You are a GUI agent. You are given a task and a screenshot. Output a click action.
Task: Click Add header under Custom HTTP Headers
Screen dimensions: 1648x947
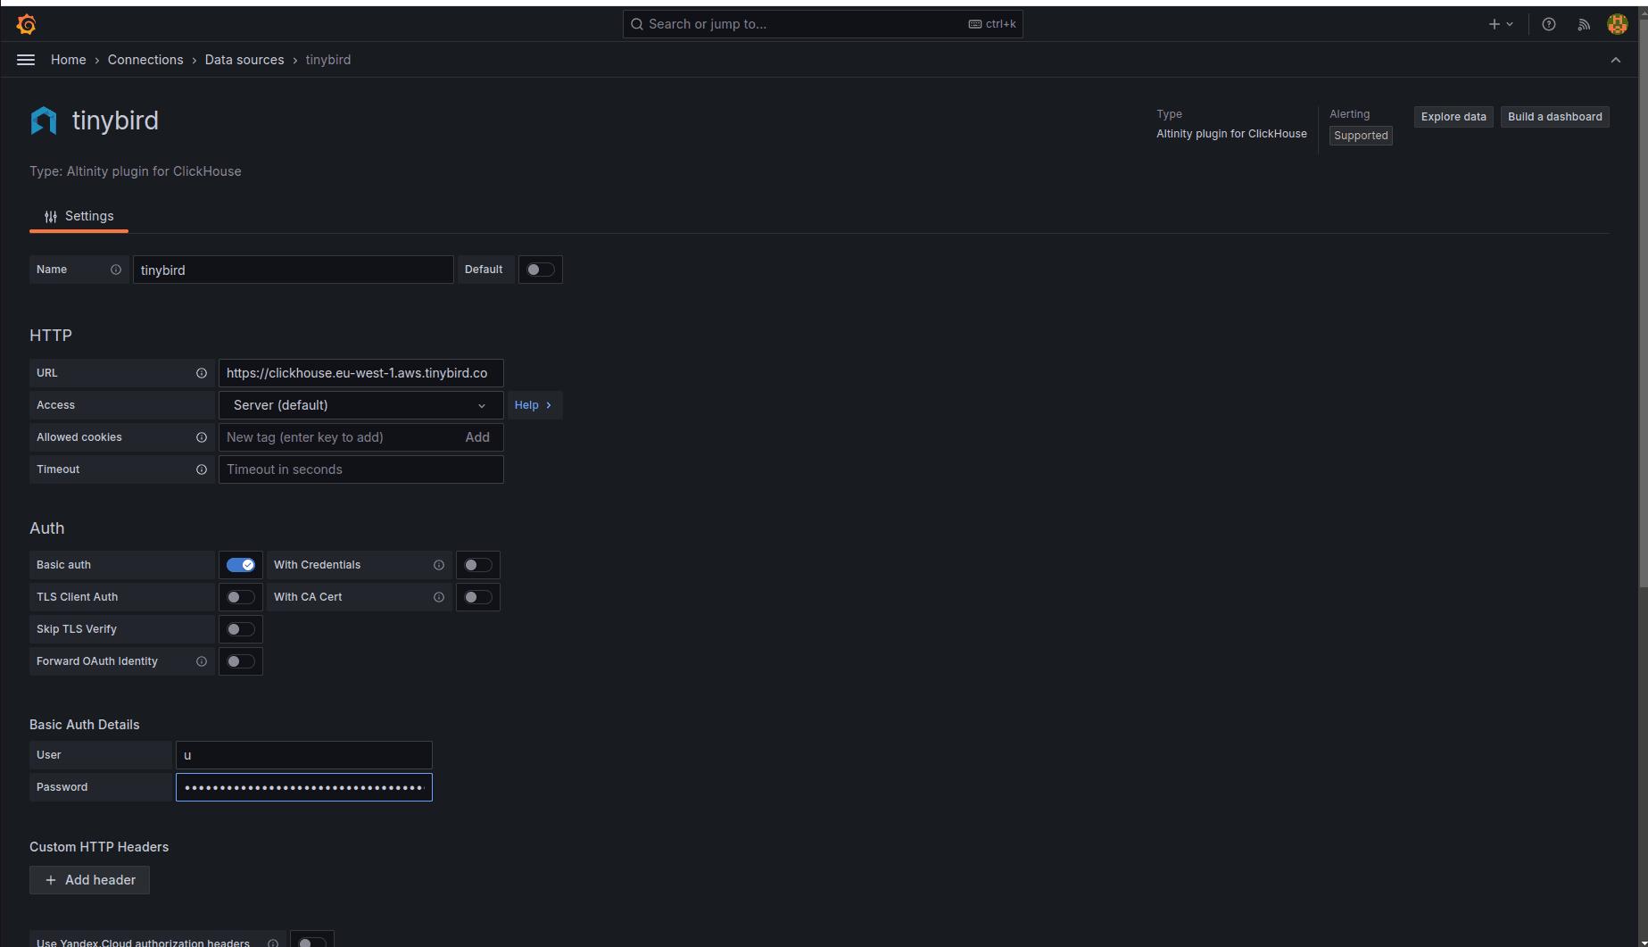tap(89, 880)
